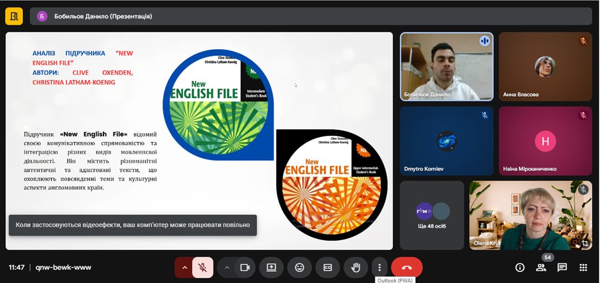Toggle the camera on or off
Screen dimensions: 601x283
point(245,267)
